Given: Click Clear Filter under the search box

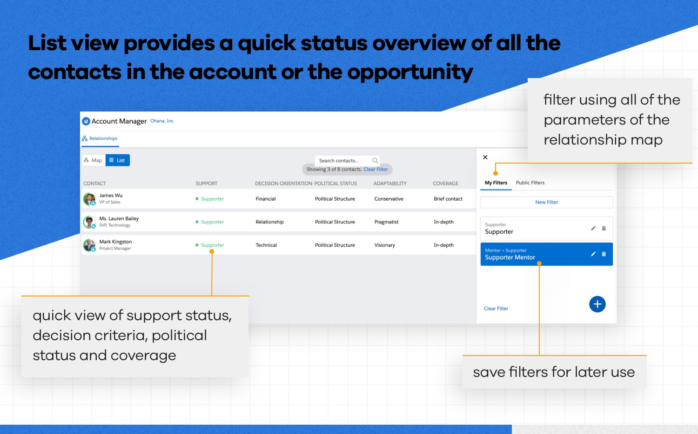Looking at the screenshot, I should [x=376, y=170].
